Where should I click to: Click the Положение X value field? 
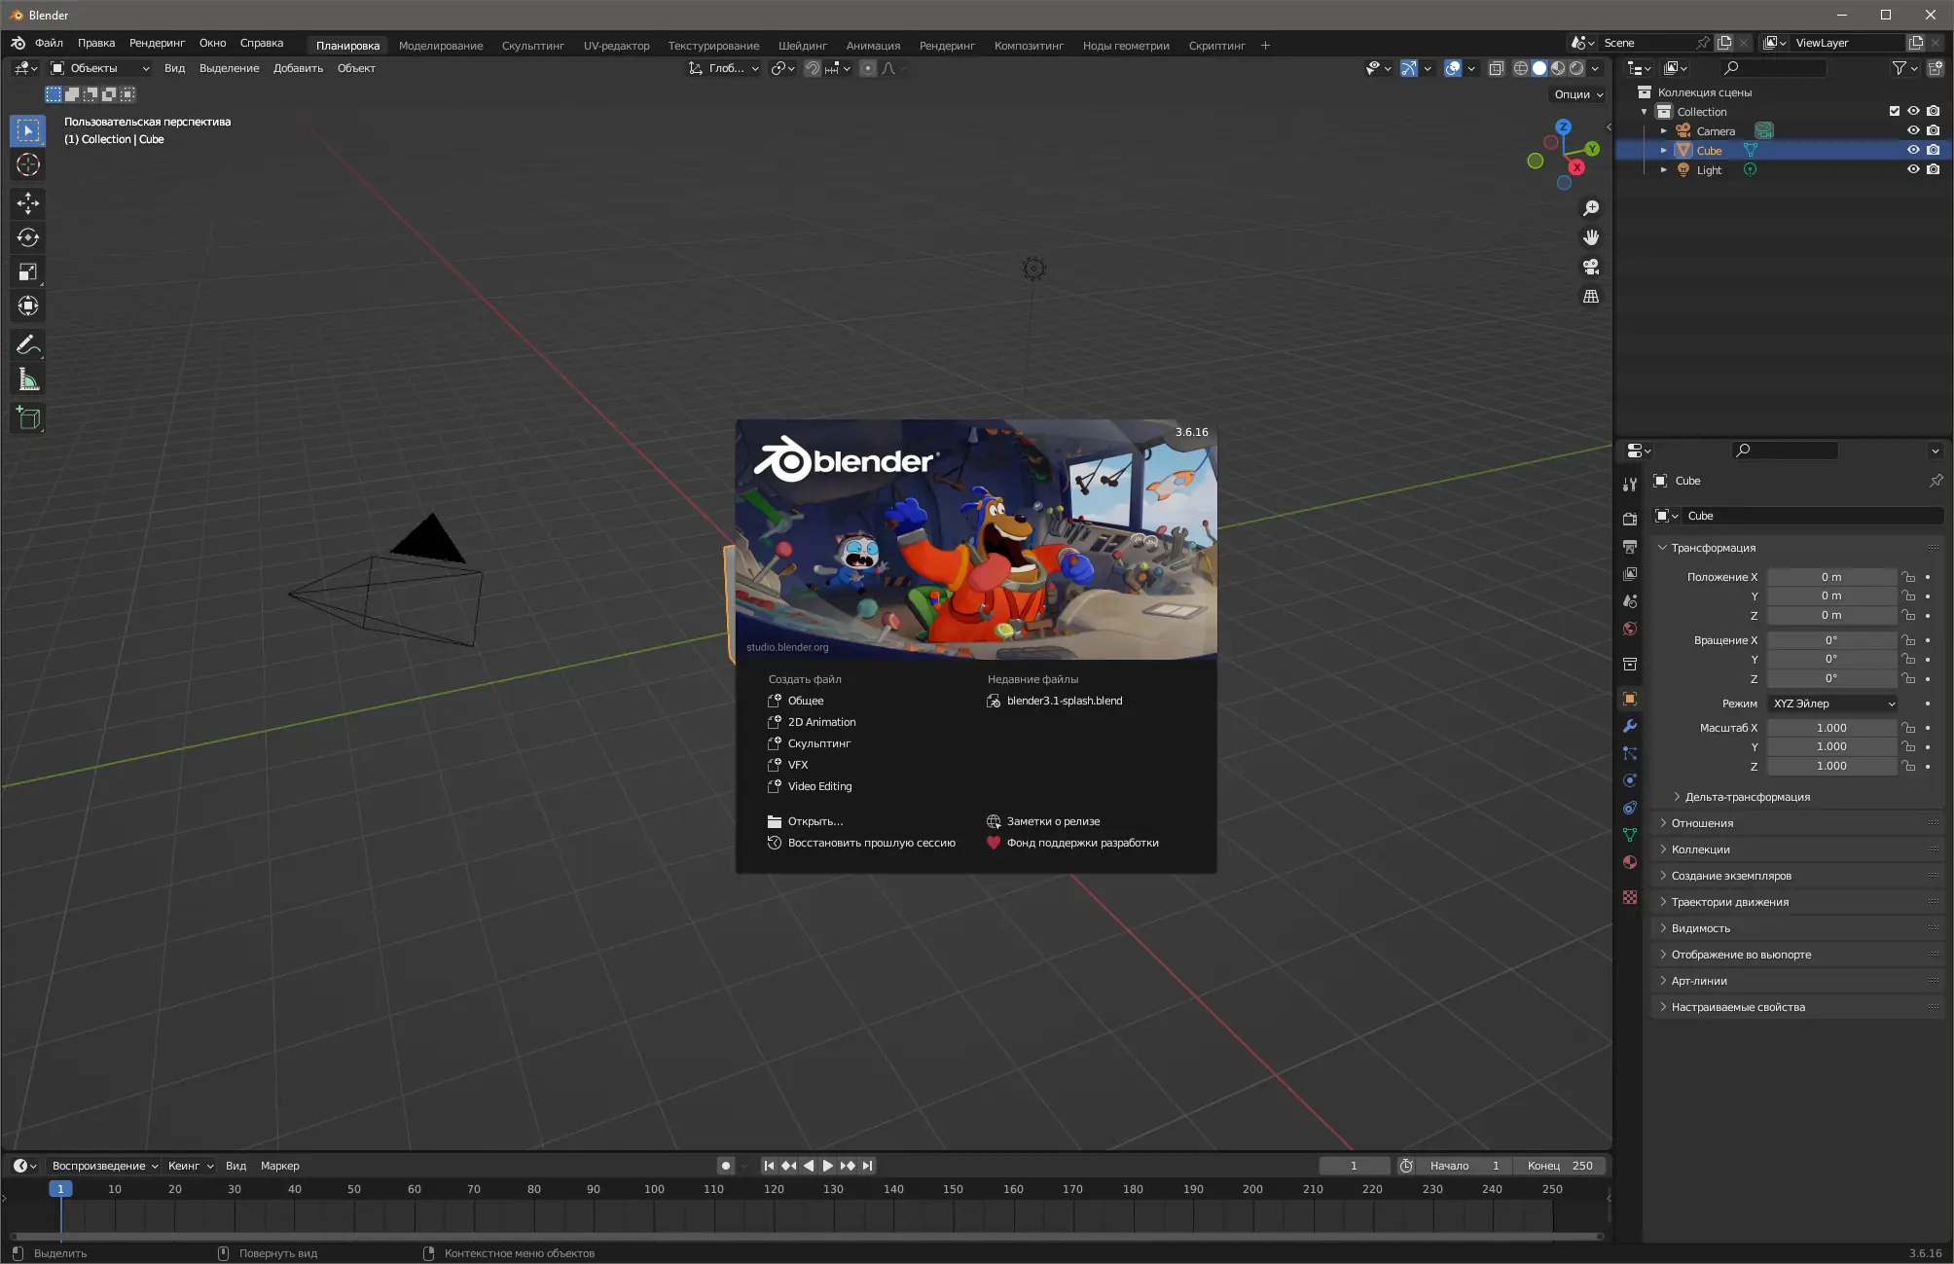click(x=1830, y=577)
